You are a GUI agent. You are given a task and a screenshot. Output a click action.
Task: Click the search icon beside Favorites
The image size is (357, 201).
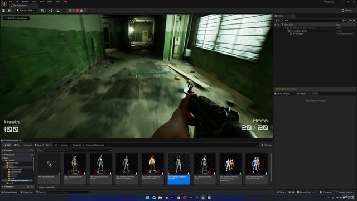pos(32,150)
